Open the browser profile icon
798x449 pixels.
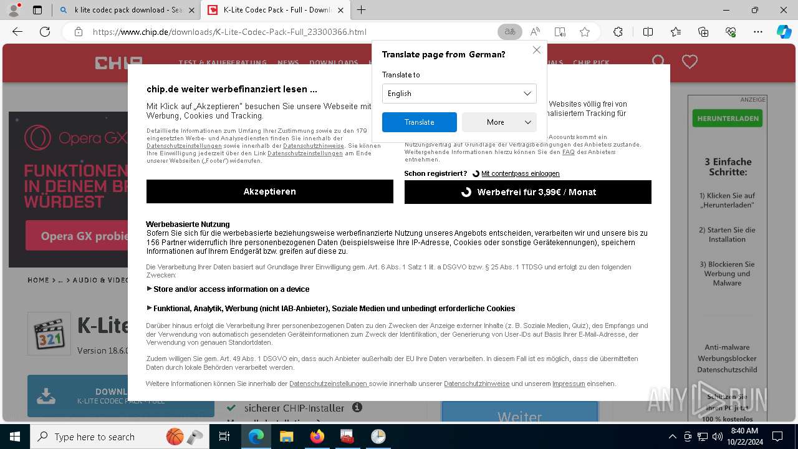14,10
